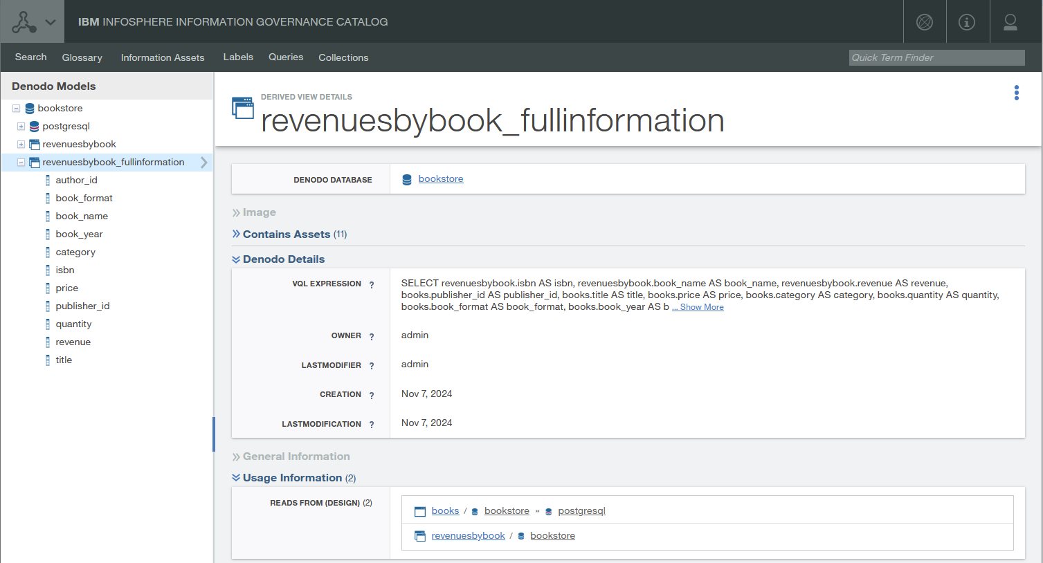The height and width of the screenshot is (563, 1043).
Task: Show help for VQL Expression
Action: click(372, 284)
